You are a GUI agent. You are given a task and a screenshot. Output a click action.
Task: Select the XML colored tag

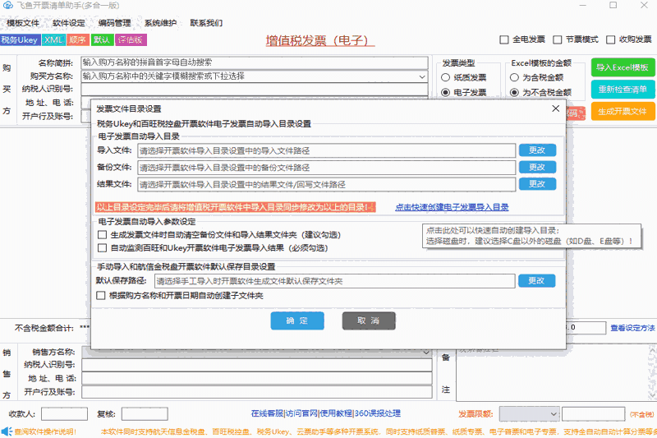[53, 39]
